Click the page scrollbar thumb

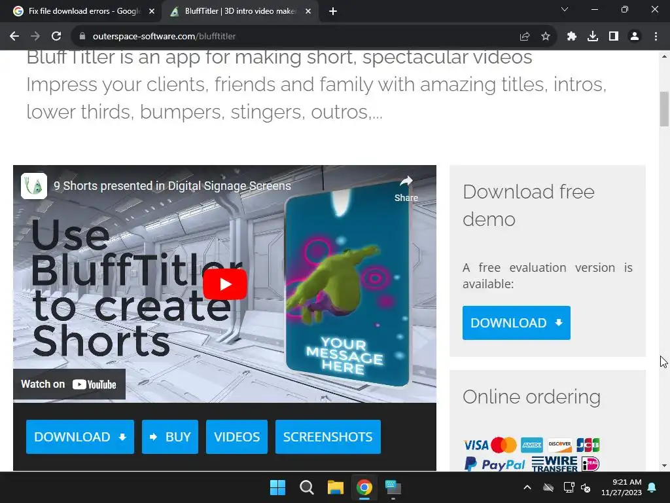pyautogui.click(x=664, y=109)
